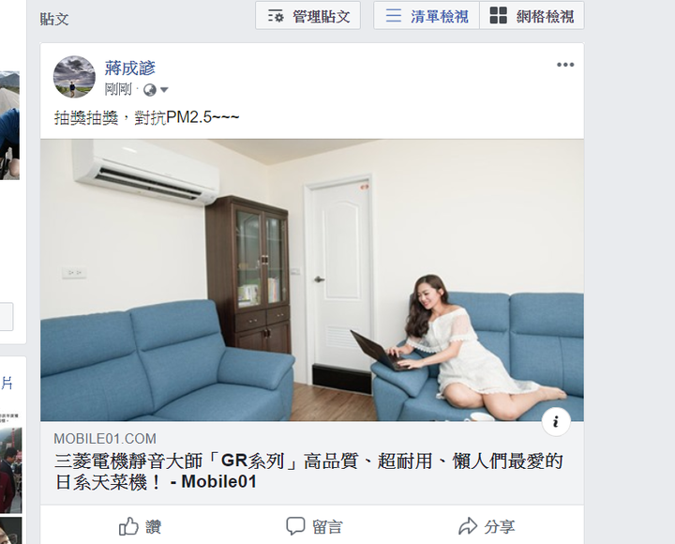Click the 分享 share label
The image size is (675, 544).
tap(500, 527)
